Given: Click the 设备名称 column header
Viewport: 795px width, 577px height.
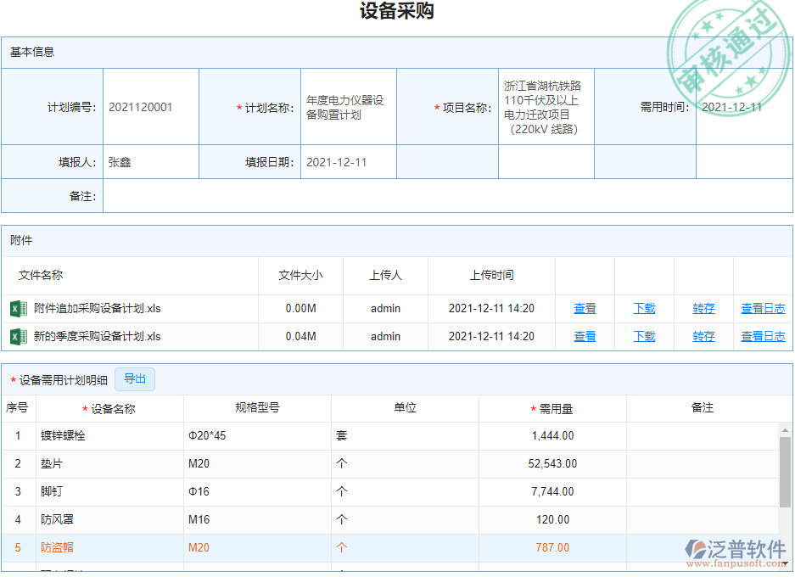Looking at the screenshot, I should [x=111, y=407].
